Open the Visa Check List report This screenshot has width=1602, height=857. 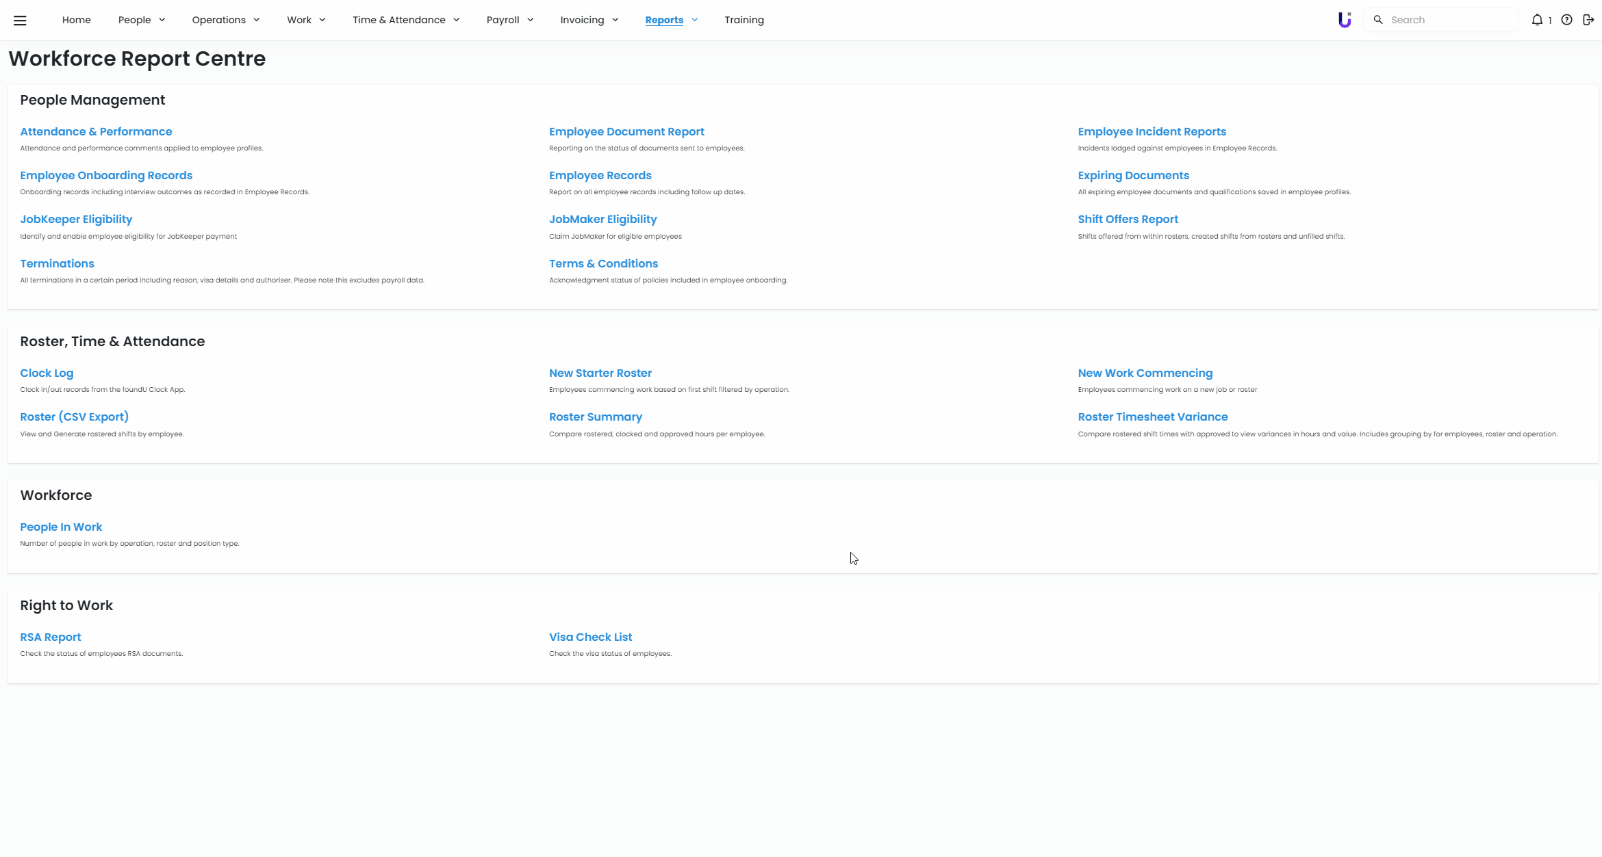[x=590, y=637]
